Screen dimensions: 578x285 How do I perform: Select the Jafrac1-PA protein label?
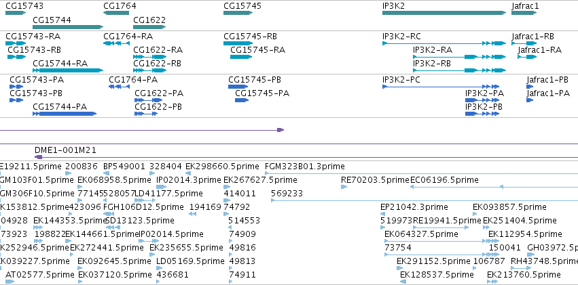pyautogui.click(x=549, y=93)
